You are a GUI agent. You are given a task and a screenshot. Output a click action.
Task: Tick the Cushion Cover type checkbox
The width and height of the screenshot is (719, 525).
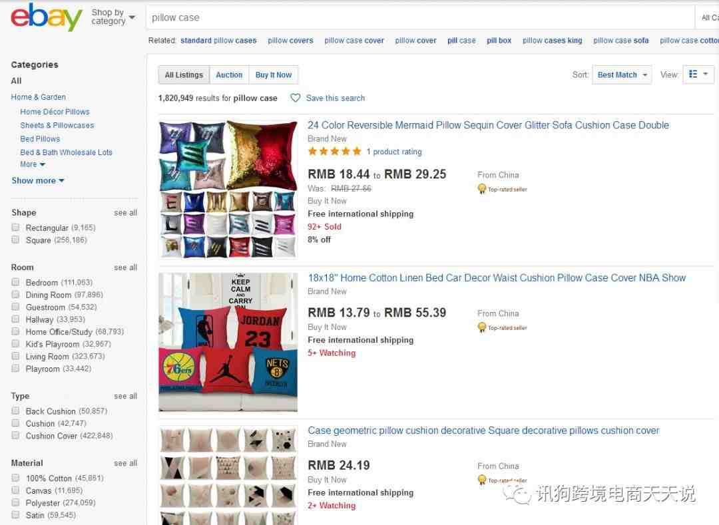point(15,435)
